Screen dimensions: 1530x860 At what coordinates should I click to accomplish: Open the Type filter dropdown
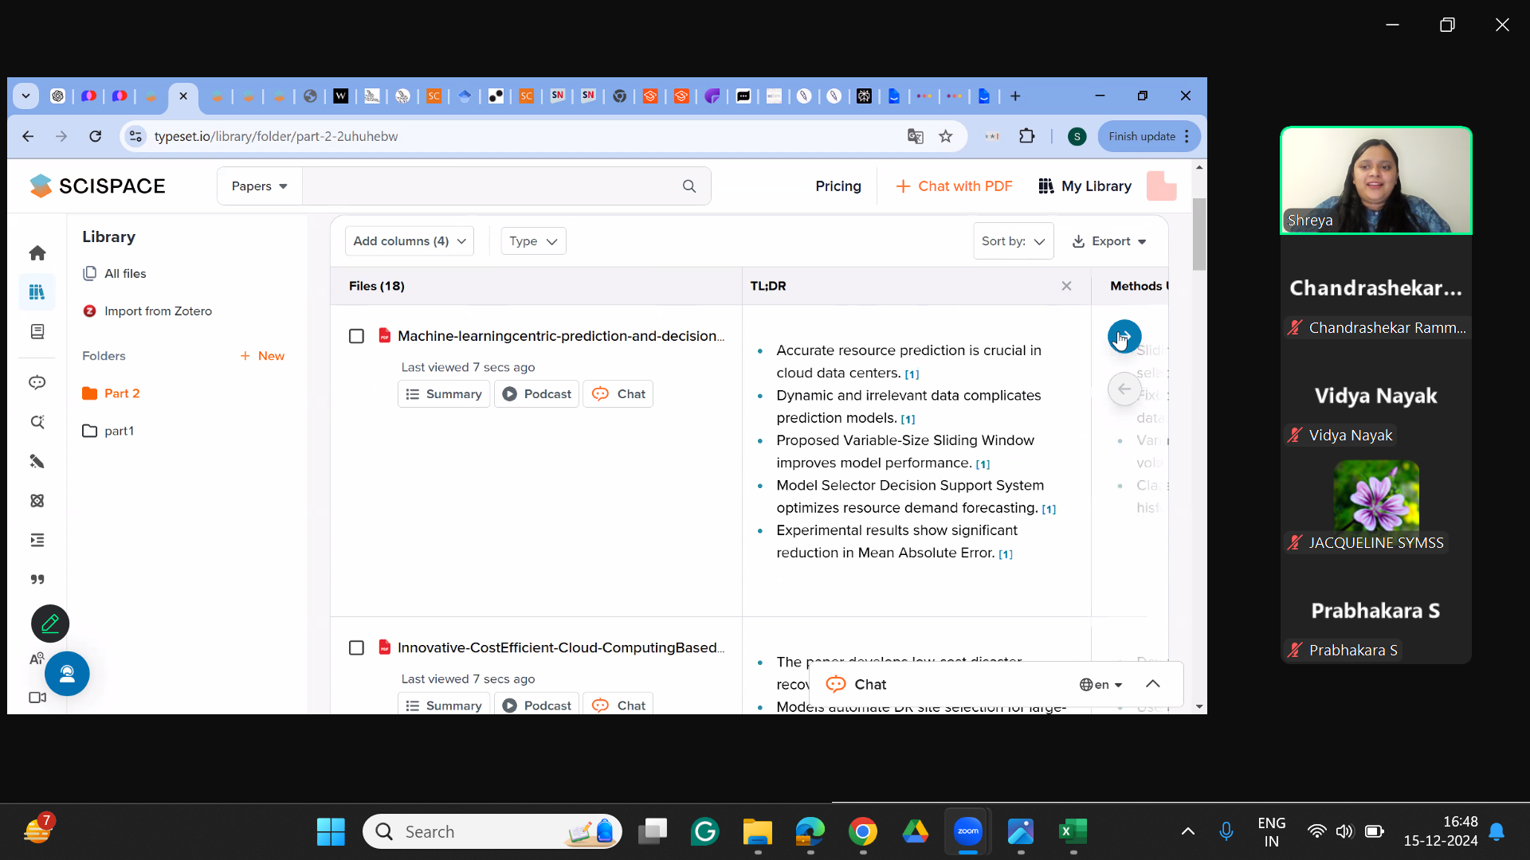(x=533, y=241)
